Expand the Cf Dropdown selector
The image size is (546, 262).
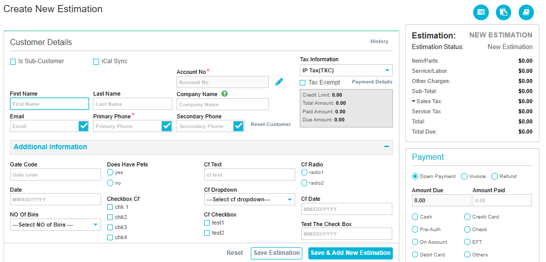tap(249, 200)
